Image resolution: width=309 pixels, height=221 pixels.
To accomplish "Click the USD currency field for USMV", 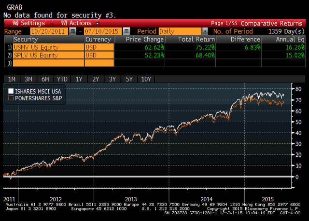I will click(x=99, y=47).
